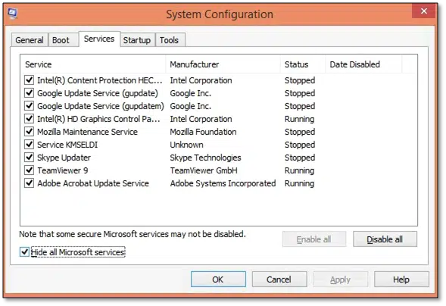Sort by the Date Disabled column header
The image size is (446, 306).
click(363, 64)
